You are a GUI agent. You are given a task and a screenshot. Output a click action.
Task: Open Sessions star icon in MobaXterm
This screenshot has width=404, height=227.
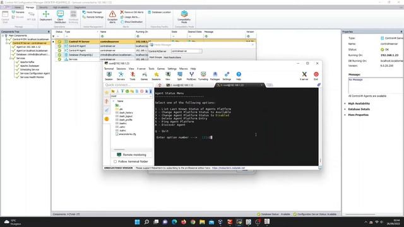(156, 76)
